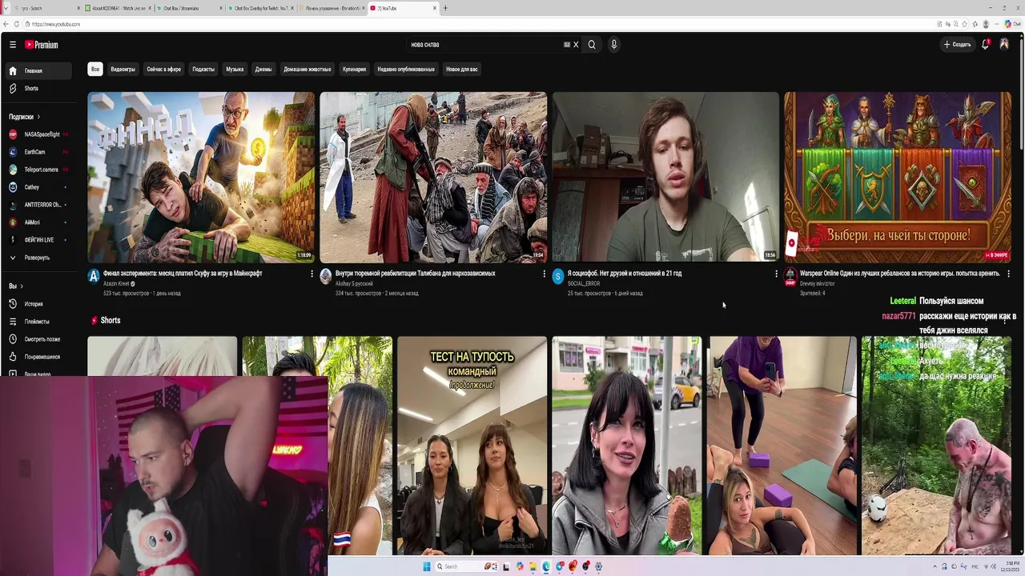1025x576 pixels.
Task: Open the yoga blocks short
Action: [782, 446]
